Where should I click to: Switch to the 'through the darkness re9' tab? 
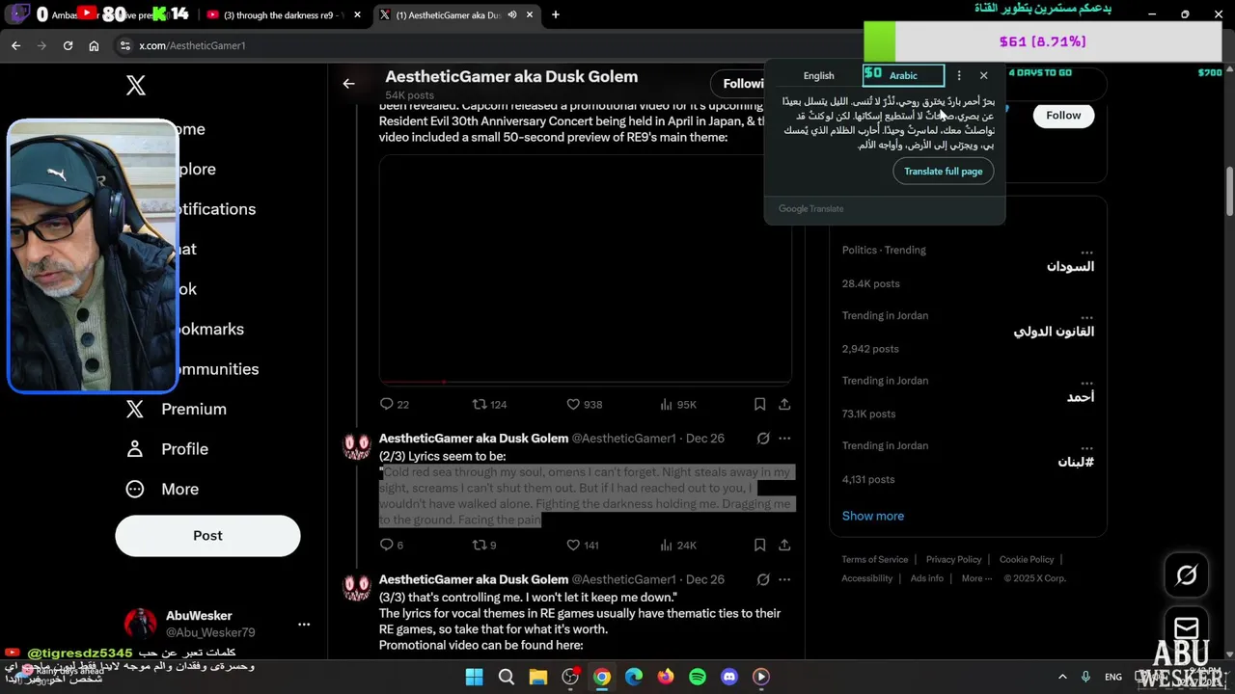pyautogui.click(x=283, y=14)
